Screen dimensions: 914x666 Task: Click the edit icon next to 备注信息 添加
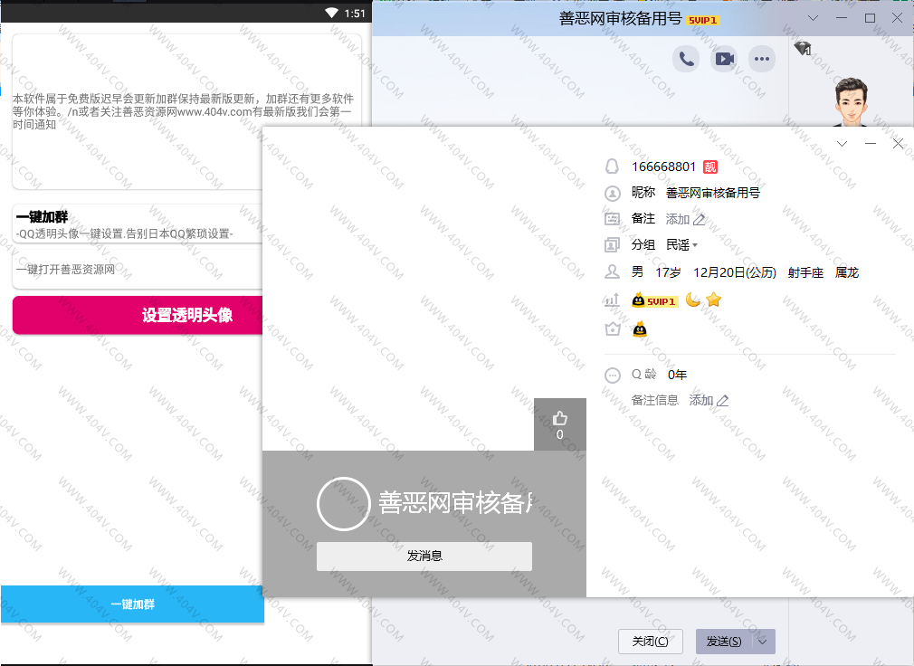pos(722,400)
